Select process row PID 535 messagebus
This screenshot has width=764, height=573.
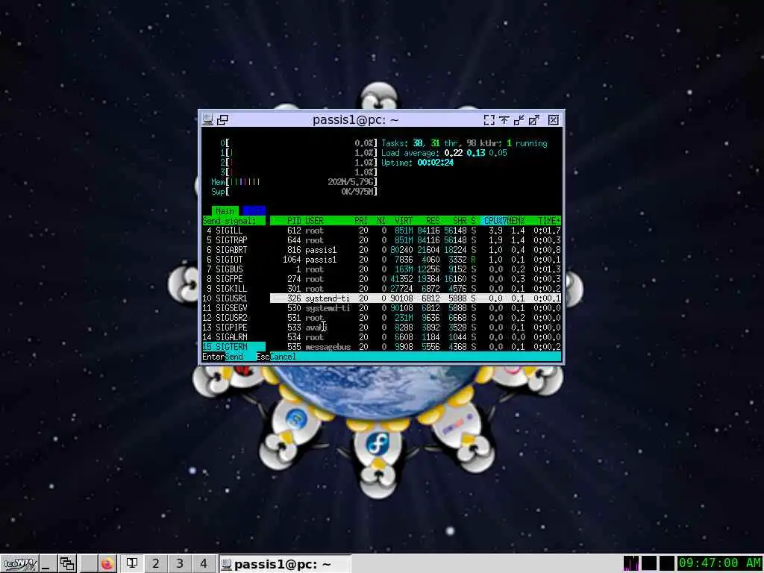[416, 347]
